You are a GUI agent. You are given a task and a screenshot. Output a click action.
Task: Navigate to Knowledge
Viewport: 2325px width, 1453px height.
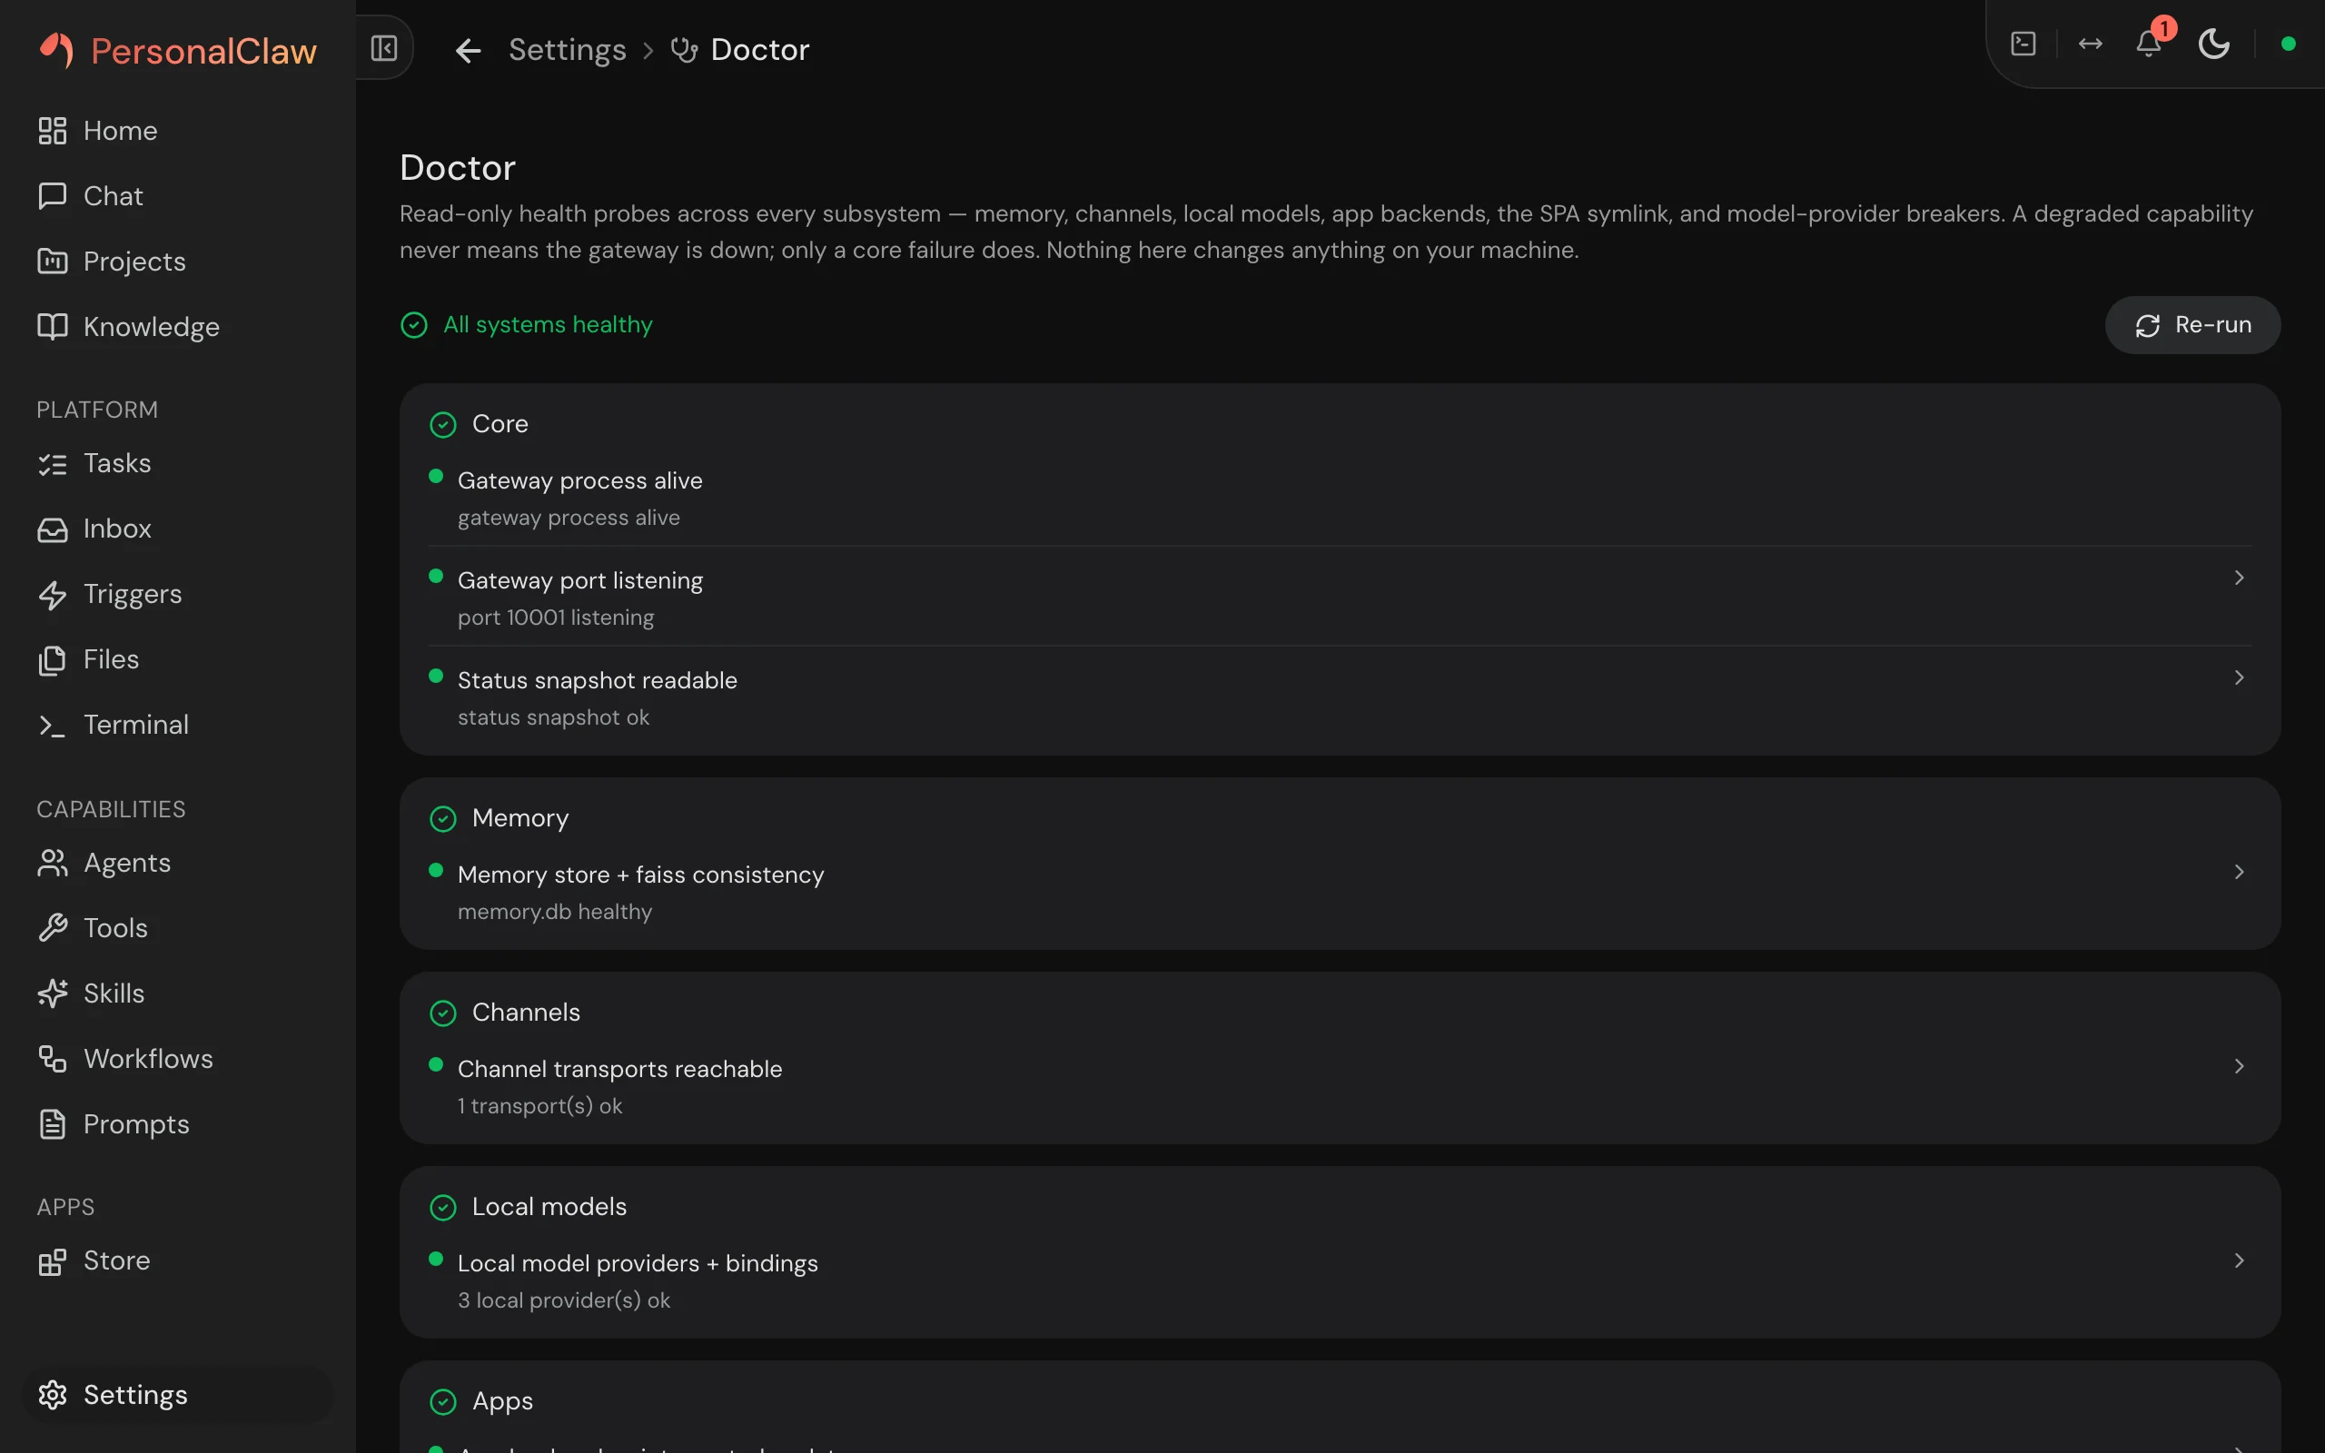(178, 327)
